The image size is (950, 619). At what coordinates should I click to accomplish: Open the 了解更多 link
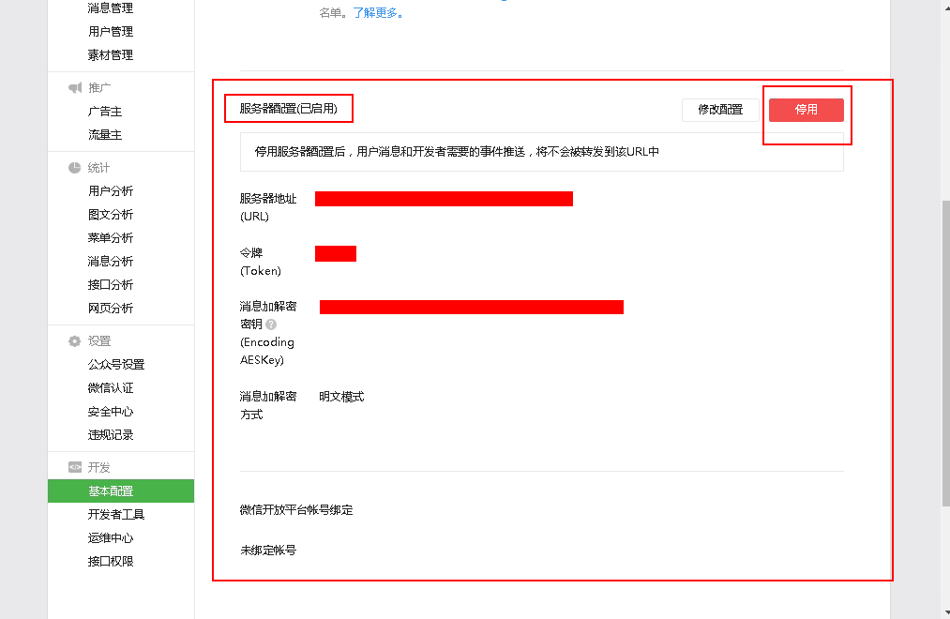pyautogui.click(x=378, y=14)
